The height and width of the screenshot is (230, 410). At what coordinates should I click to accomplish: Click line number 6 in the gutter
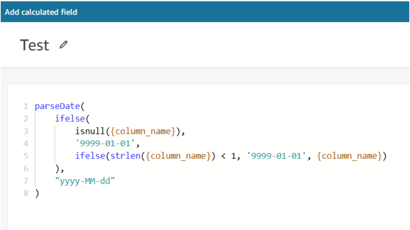(26, 168)
